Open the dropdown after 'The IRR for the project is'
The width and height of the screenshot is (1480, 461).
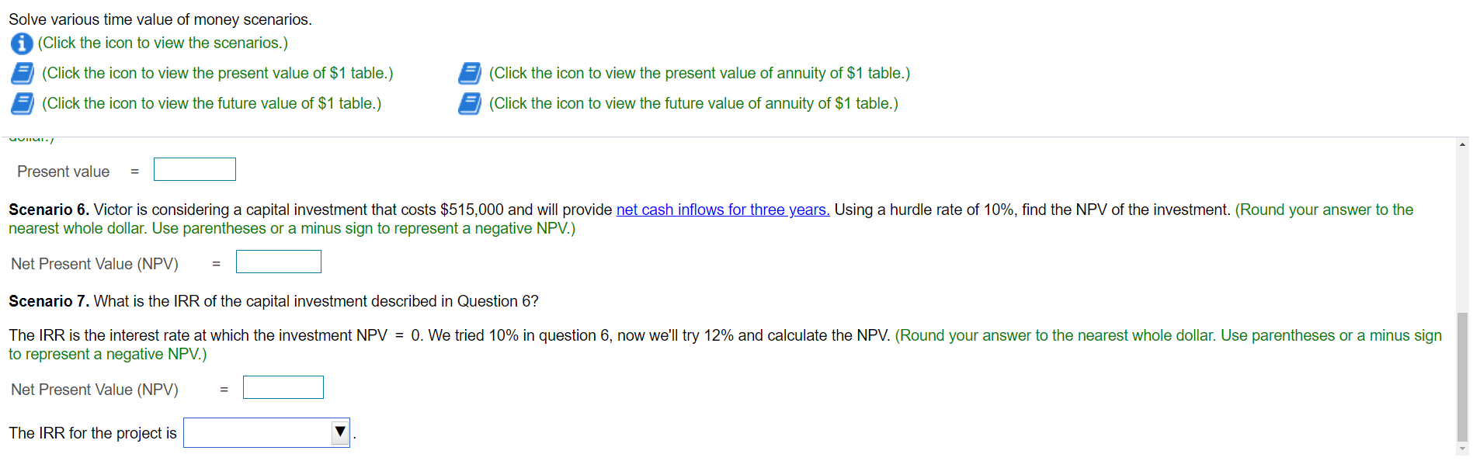click(x=266, y=432)
